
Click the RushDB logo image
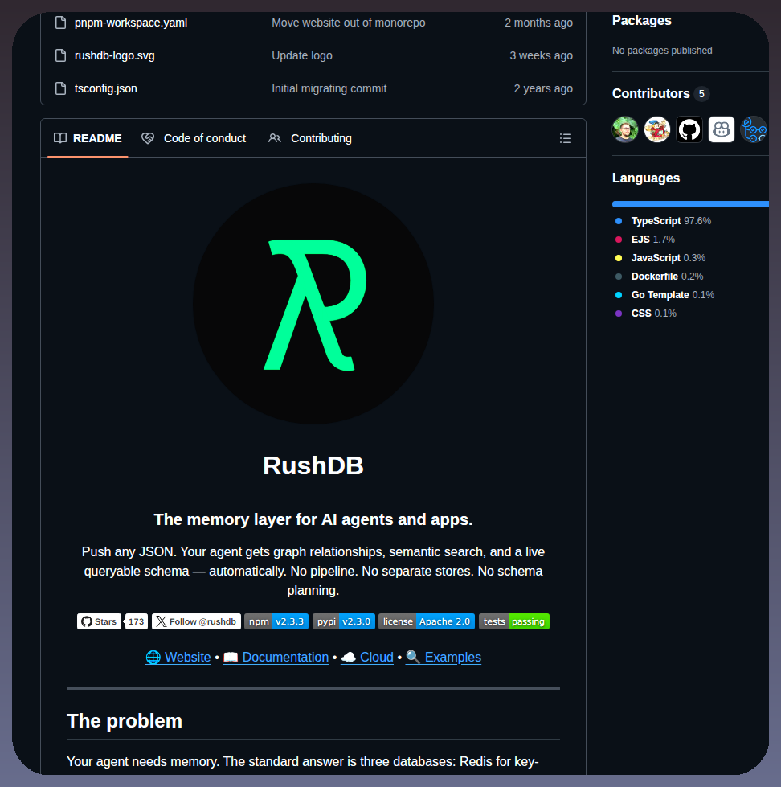click(313, 304)
